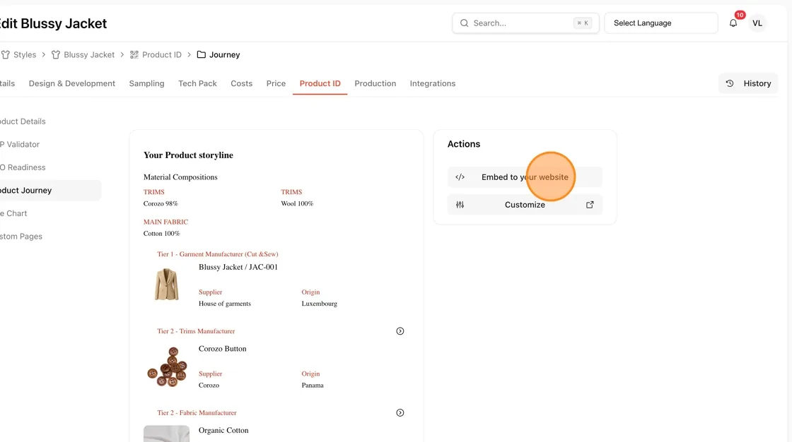Click the Journey breadcrumb
The height and width of the screenshot is (442, 792).
(x=224, y=54)
